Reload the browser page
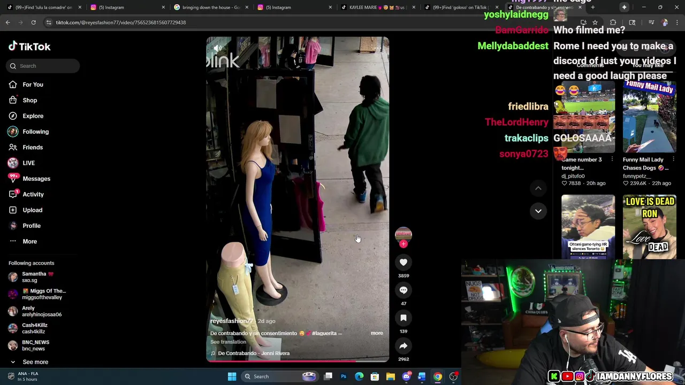 click(33, 22)
